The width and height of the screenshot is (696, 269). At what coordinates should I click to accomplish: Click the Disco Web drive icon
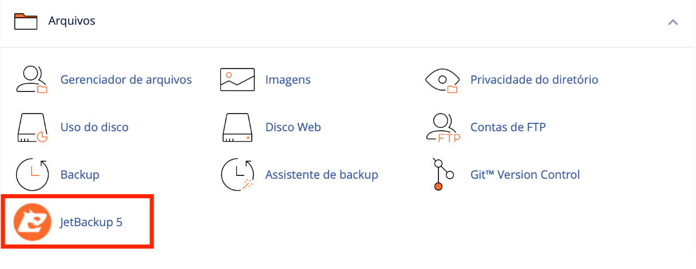coord(237,127)
